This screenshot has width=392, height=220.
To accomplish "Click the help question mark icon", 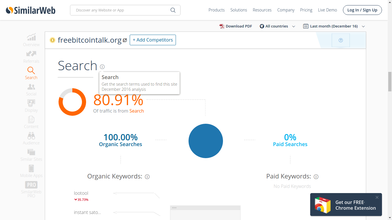I will (341, 40).
